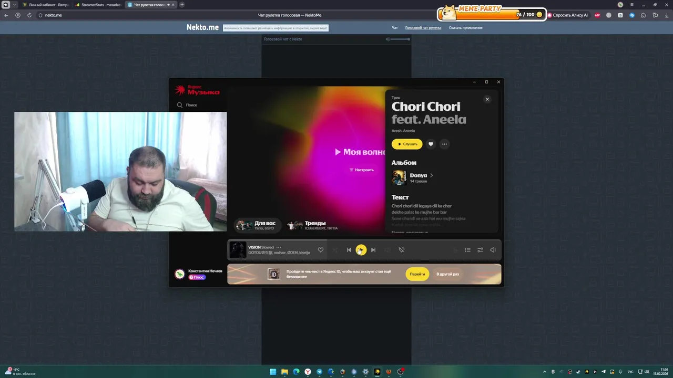
Task: Click the Плюс subscription badge
Action: click(197, 277)
